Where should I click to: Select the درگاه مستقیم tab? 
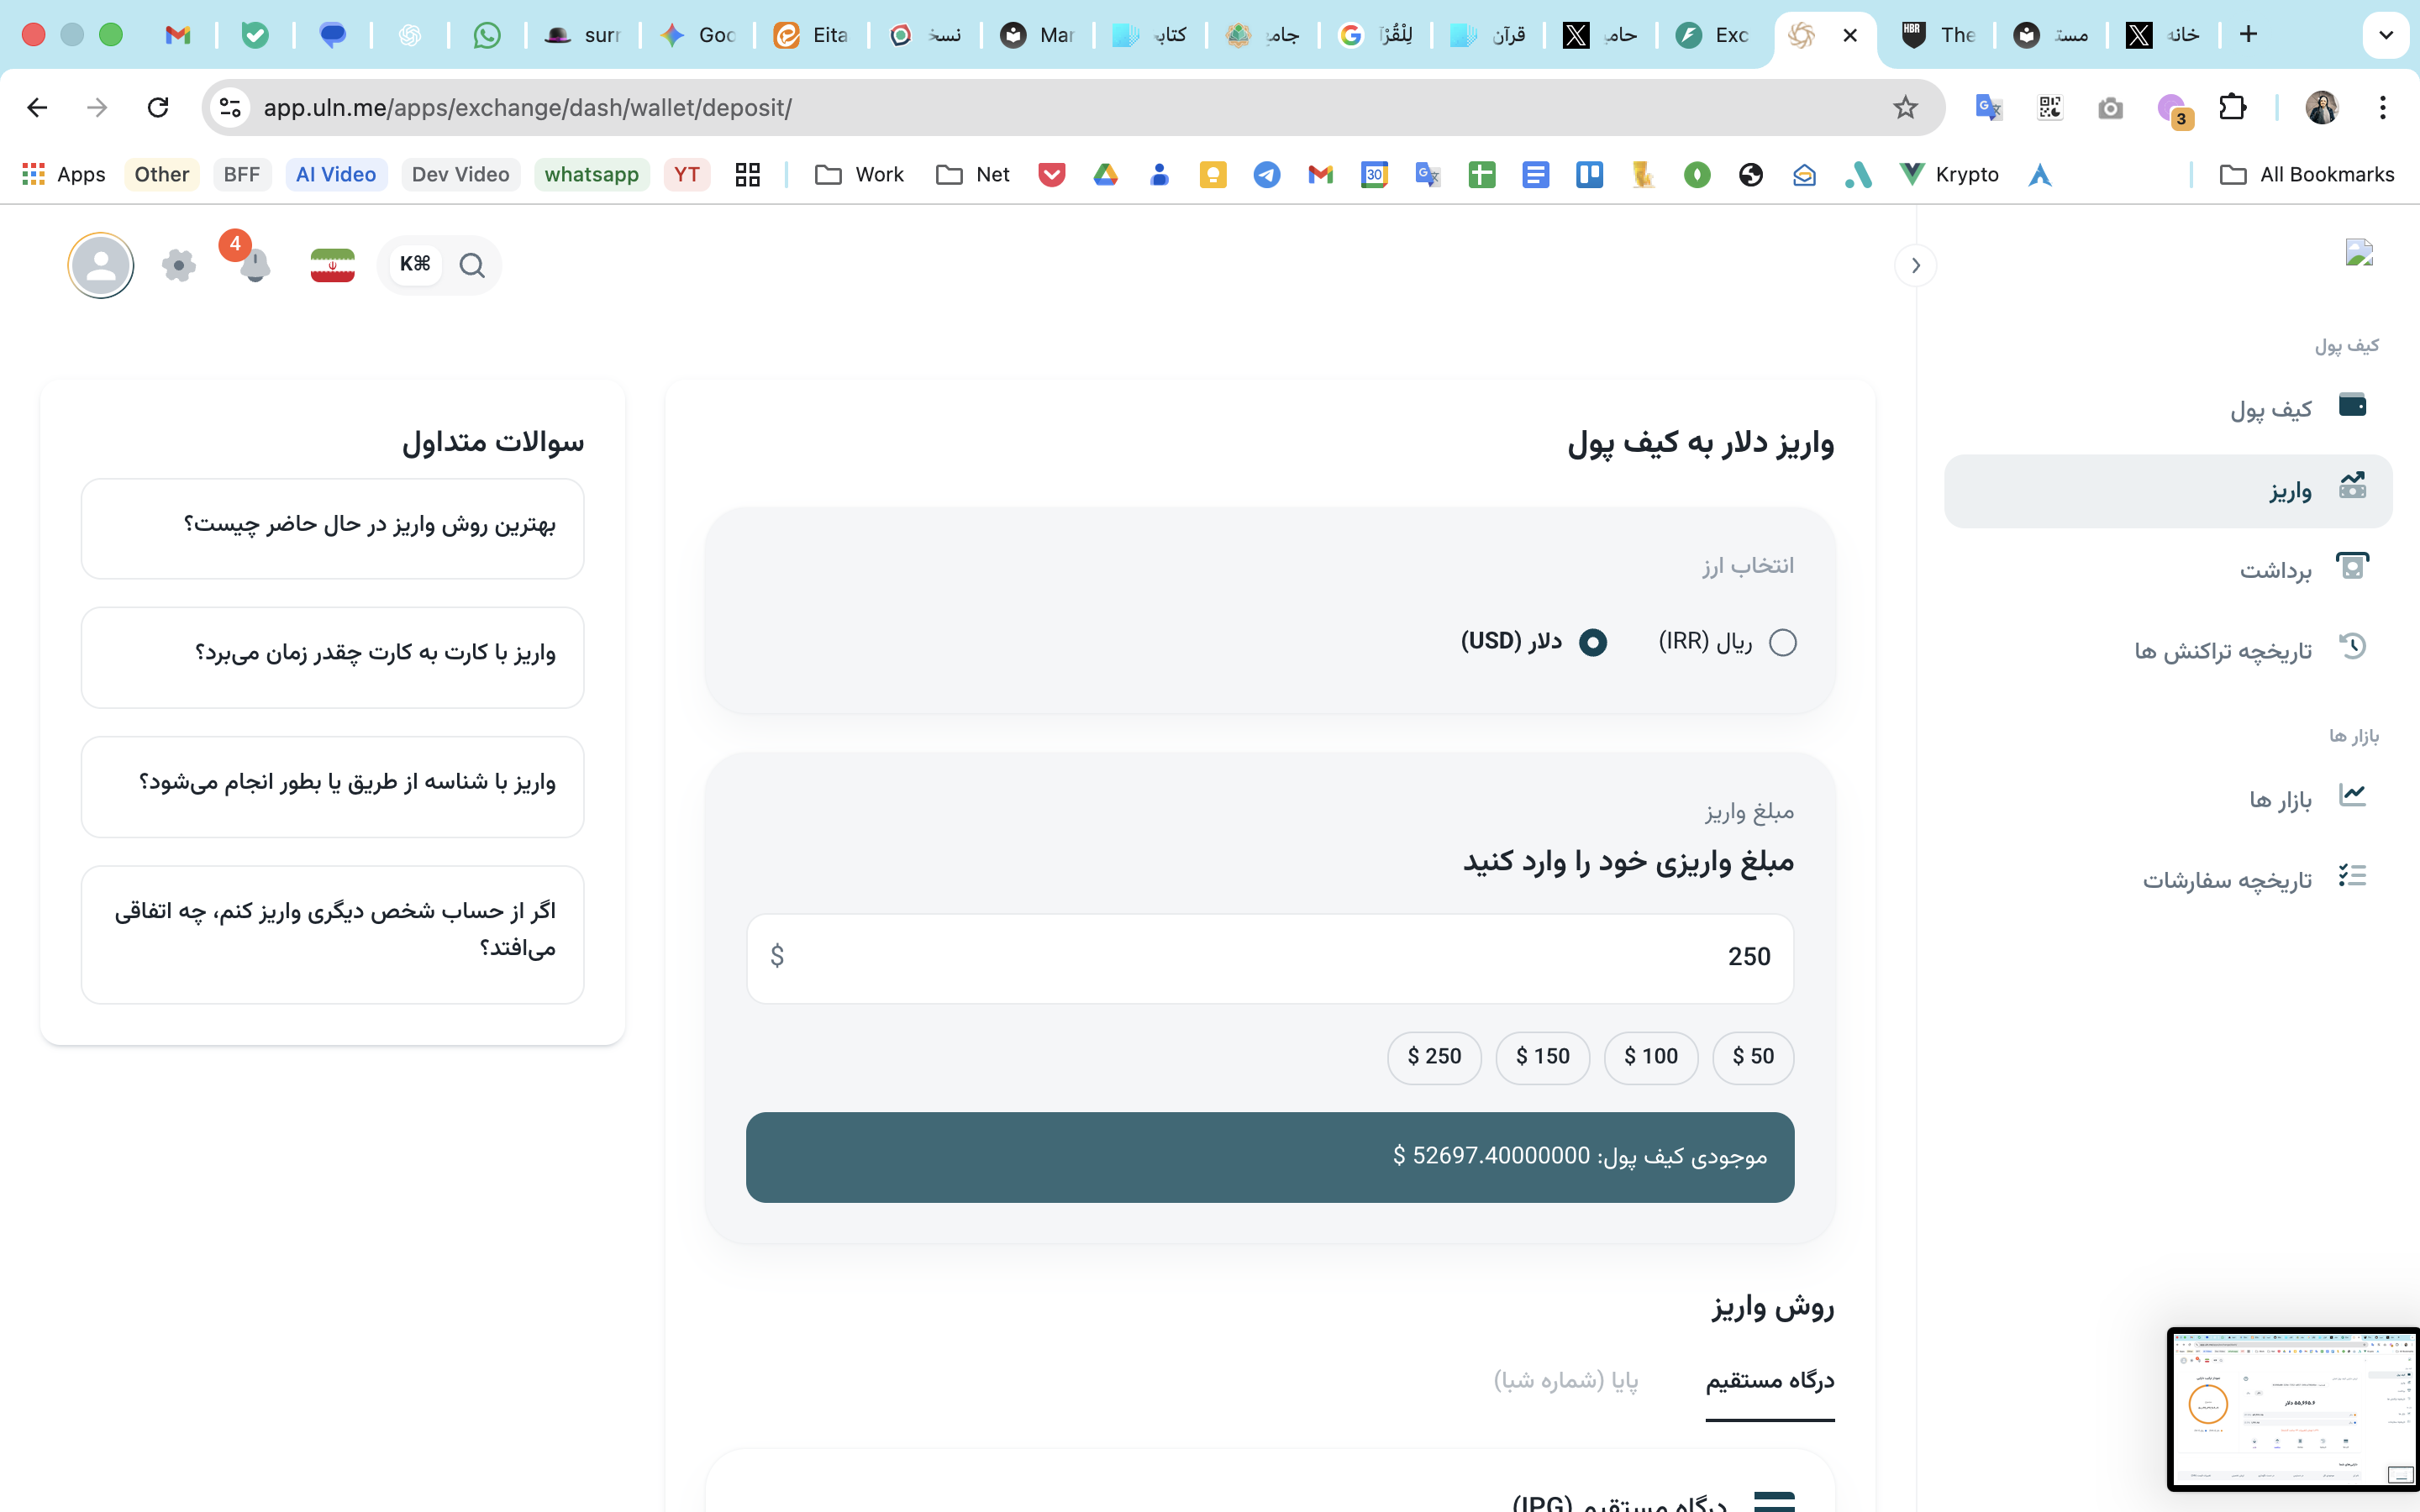click(x=1768, y=1380)
